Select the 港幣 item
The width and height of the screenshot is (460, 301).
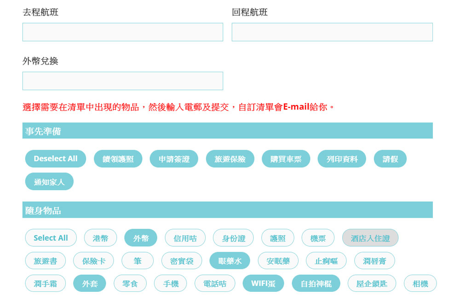pos(100,238)
